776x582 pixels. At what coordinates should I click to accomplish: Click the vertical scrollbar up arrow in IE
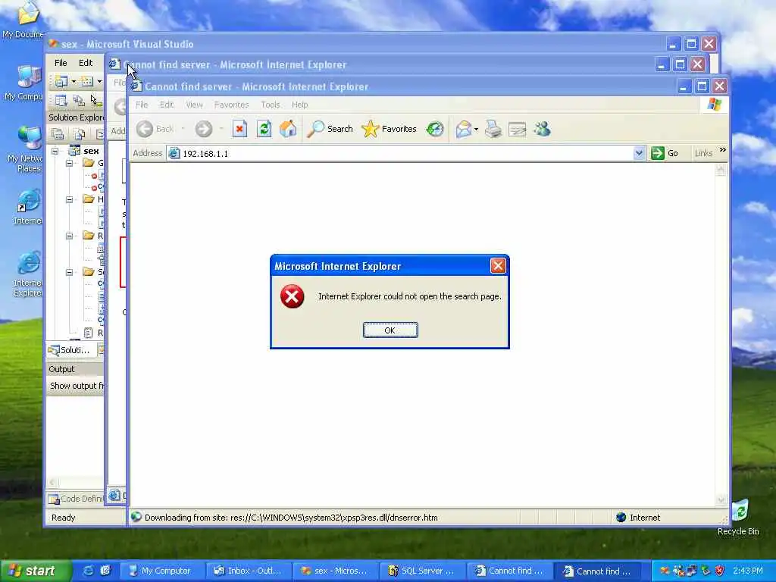click(x=721, y=171)
